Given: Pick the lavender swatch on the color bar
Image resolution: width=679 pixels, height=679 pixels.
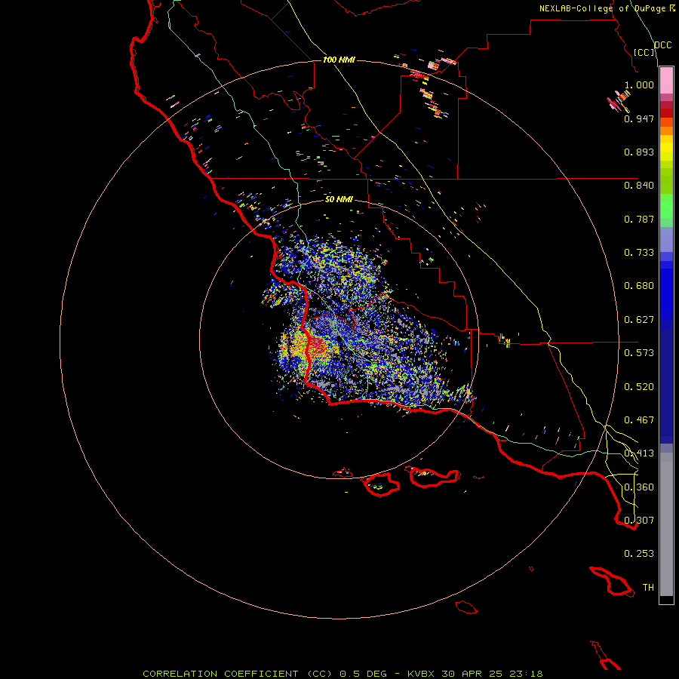Looking at the screenshot, I should tap(666, 239).
